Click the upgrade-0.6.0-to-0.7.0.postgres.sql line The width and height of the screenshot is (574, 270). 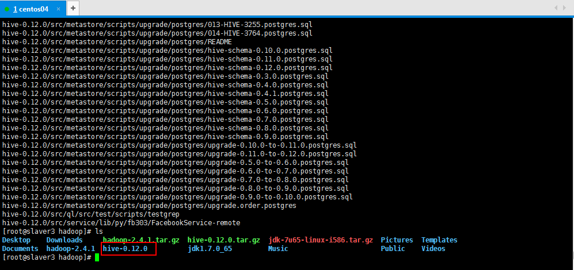click(176, 171)
